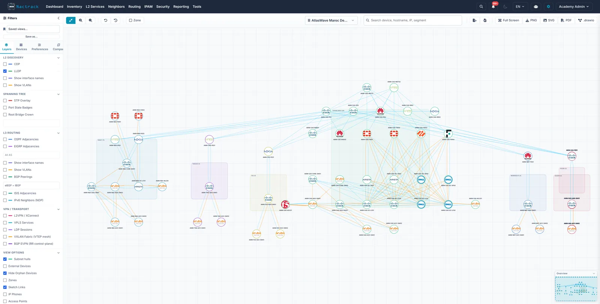
Task: Export the map as PNG
Action: click(531, 20)
